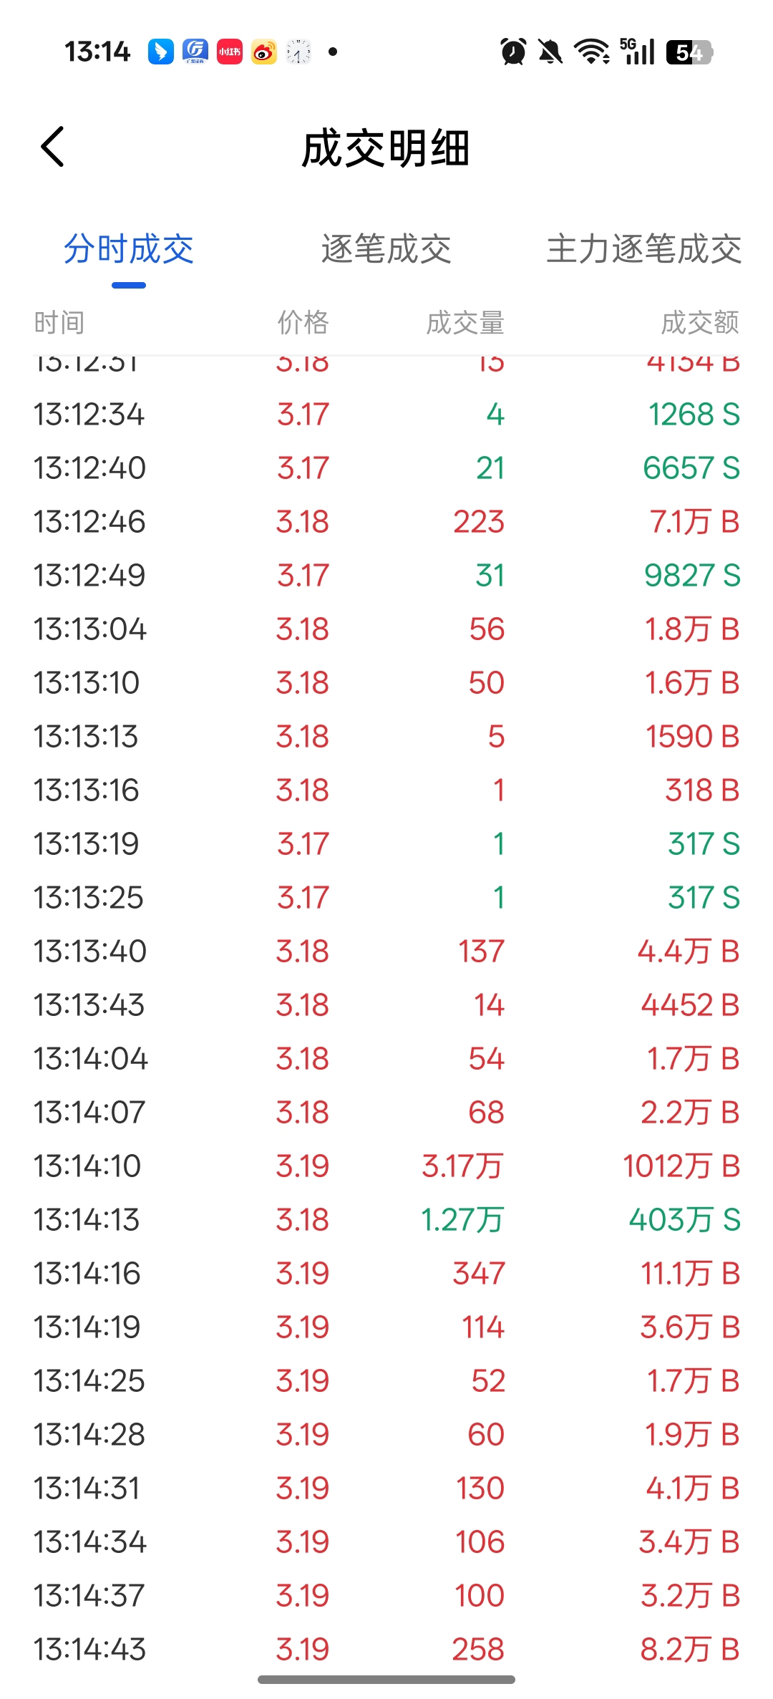Image resolution: width=773 pixels, height=1699 pixels.
Task: Tap the 5G signal strength icon
Action: 637,52
